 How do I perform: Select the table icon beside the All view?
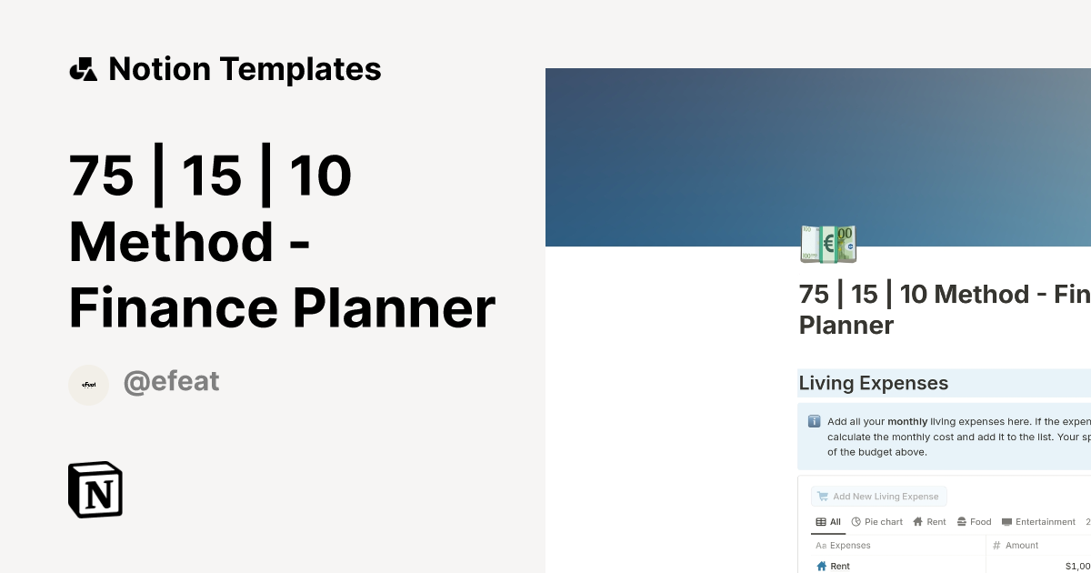click(x=821, y=521)
